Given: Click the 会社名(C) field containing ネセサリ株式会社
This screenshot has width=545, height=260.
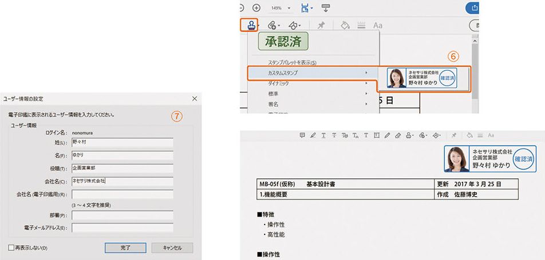Looking at the screenshot, I should click(123, 181).
